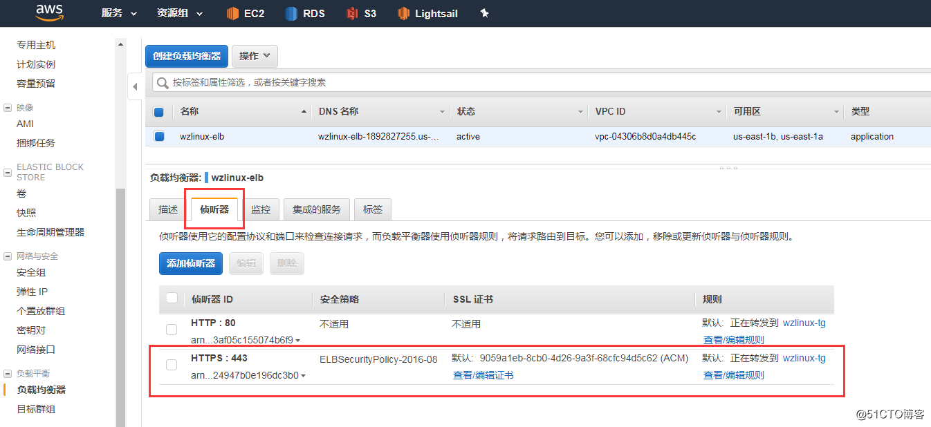Switch to the 描述 tab
The width and height of the screenshot is (931, 427).
pyautogui.click(x=168, y=209)
